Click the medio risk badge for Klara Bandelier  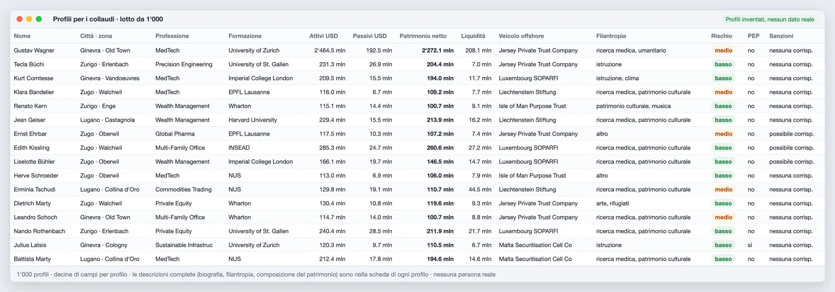point(723,92)
